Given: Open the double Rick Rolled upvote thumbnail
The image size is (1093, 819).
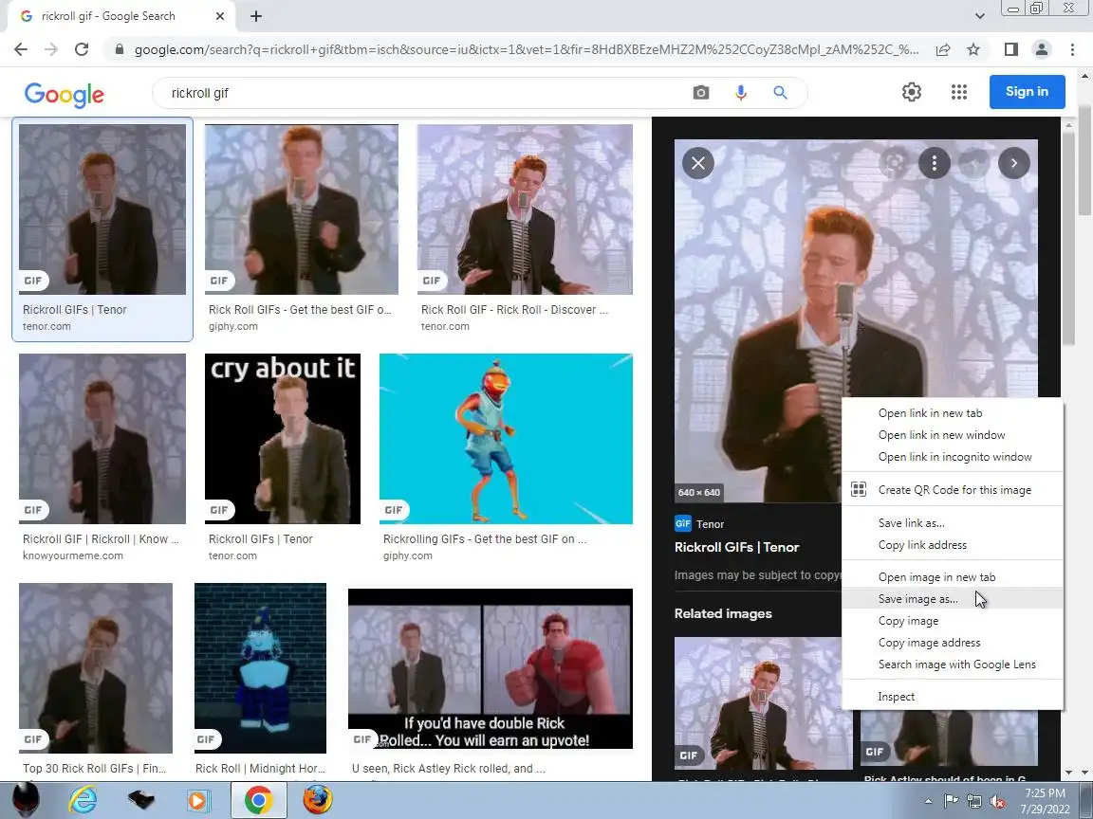Looking at the screenshot, I should 490,669.
